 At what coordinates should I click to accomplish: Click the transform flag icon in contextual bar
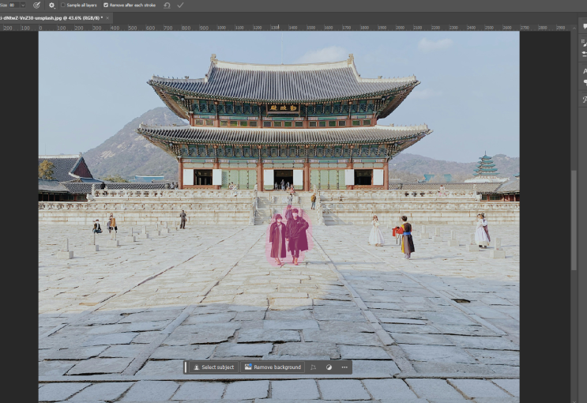pos(313,367)
